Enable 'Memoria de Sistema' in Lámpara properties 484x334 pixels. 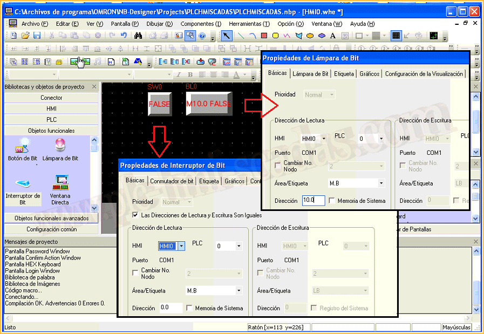tap(332, 201)
